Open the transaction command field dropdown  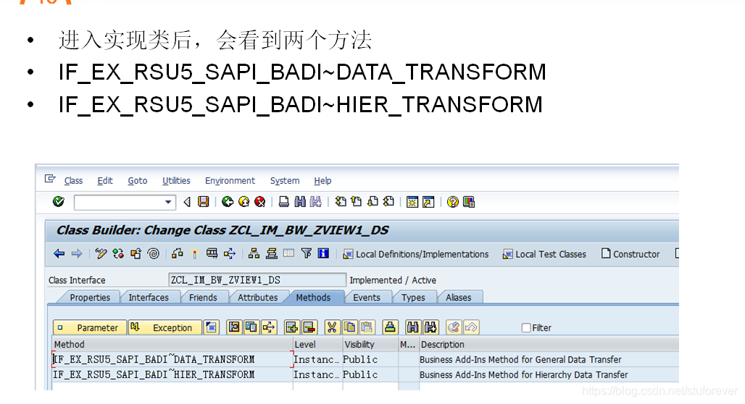click(167, 202)
